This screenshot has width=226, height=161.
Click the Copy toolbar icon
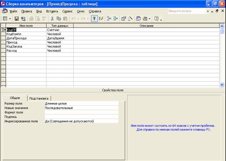coord(59,19)
